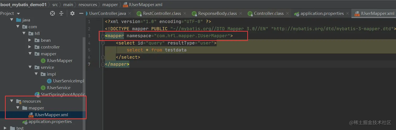This screenshot has width=396, height=130.
Task: Close the Controller.class tab
Action: pyautogui.click(x=288, y=13)
